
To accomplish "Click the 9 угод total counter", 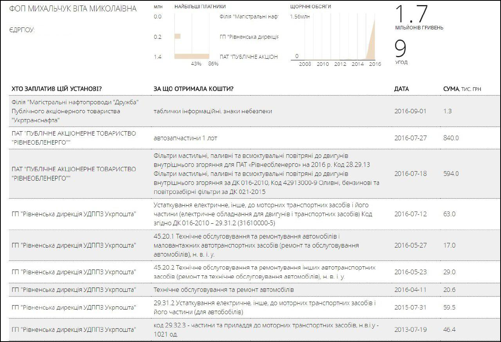I will click(x=401, y=51).
